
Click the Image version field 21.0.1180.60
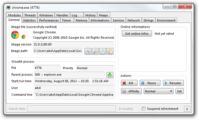pos(73,44)
